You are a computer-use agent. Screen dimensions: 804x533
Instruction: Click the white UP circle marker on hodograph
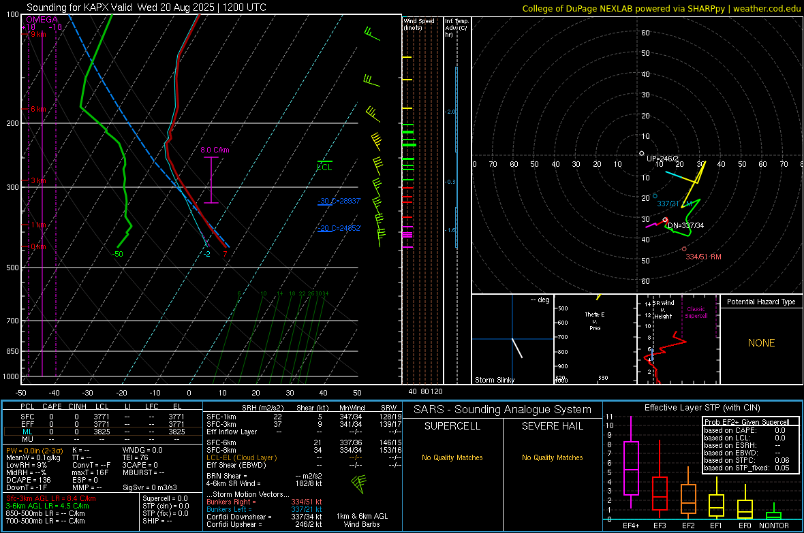[641, 153]
